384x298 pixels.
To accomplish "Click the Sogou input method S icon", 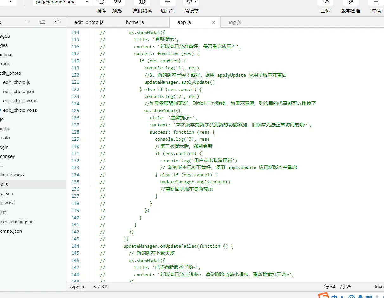I will coord(323,296).
